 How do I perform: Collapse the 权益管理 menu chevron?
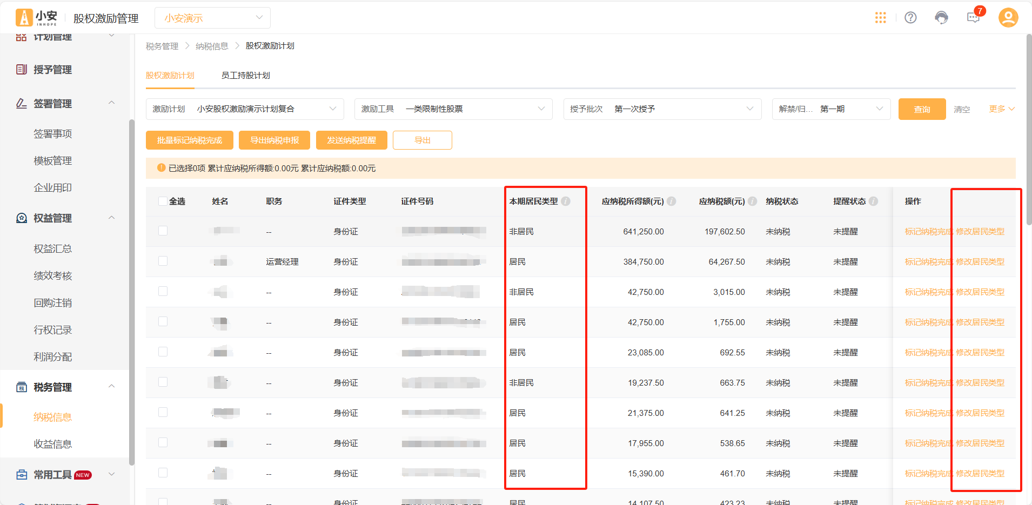click(112, 218)
